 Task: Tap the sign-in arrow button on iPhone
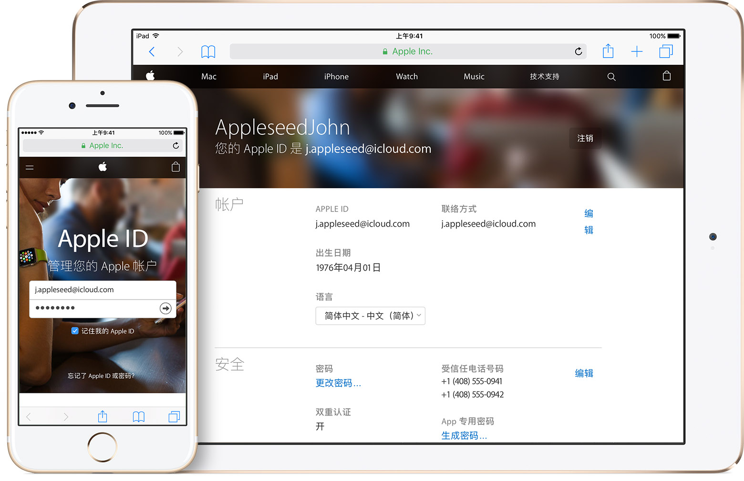pyautogui.click(x=165, y=309)
